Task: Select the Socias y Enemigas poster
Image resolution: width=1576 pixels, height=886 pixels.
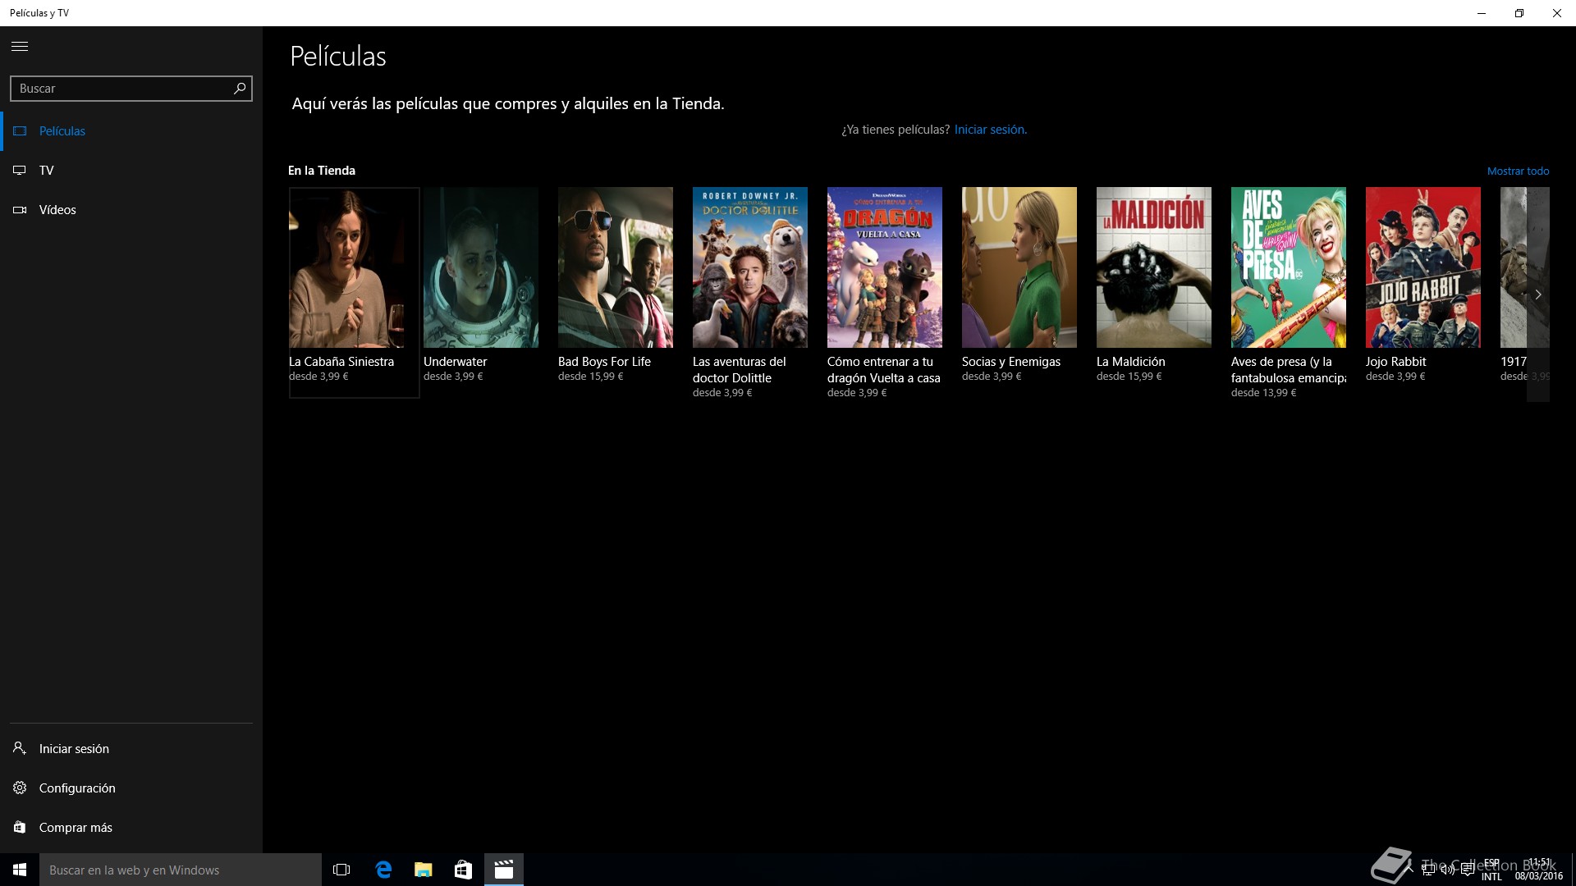Action: (1019, 267)
